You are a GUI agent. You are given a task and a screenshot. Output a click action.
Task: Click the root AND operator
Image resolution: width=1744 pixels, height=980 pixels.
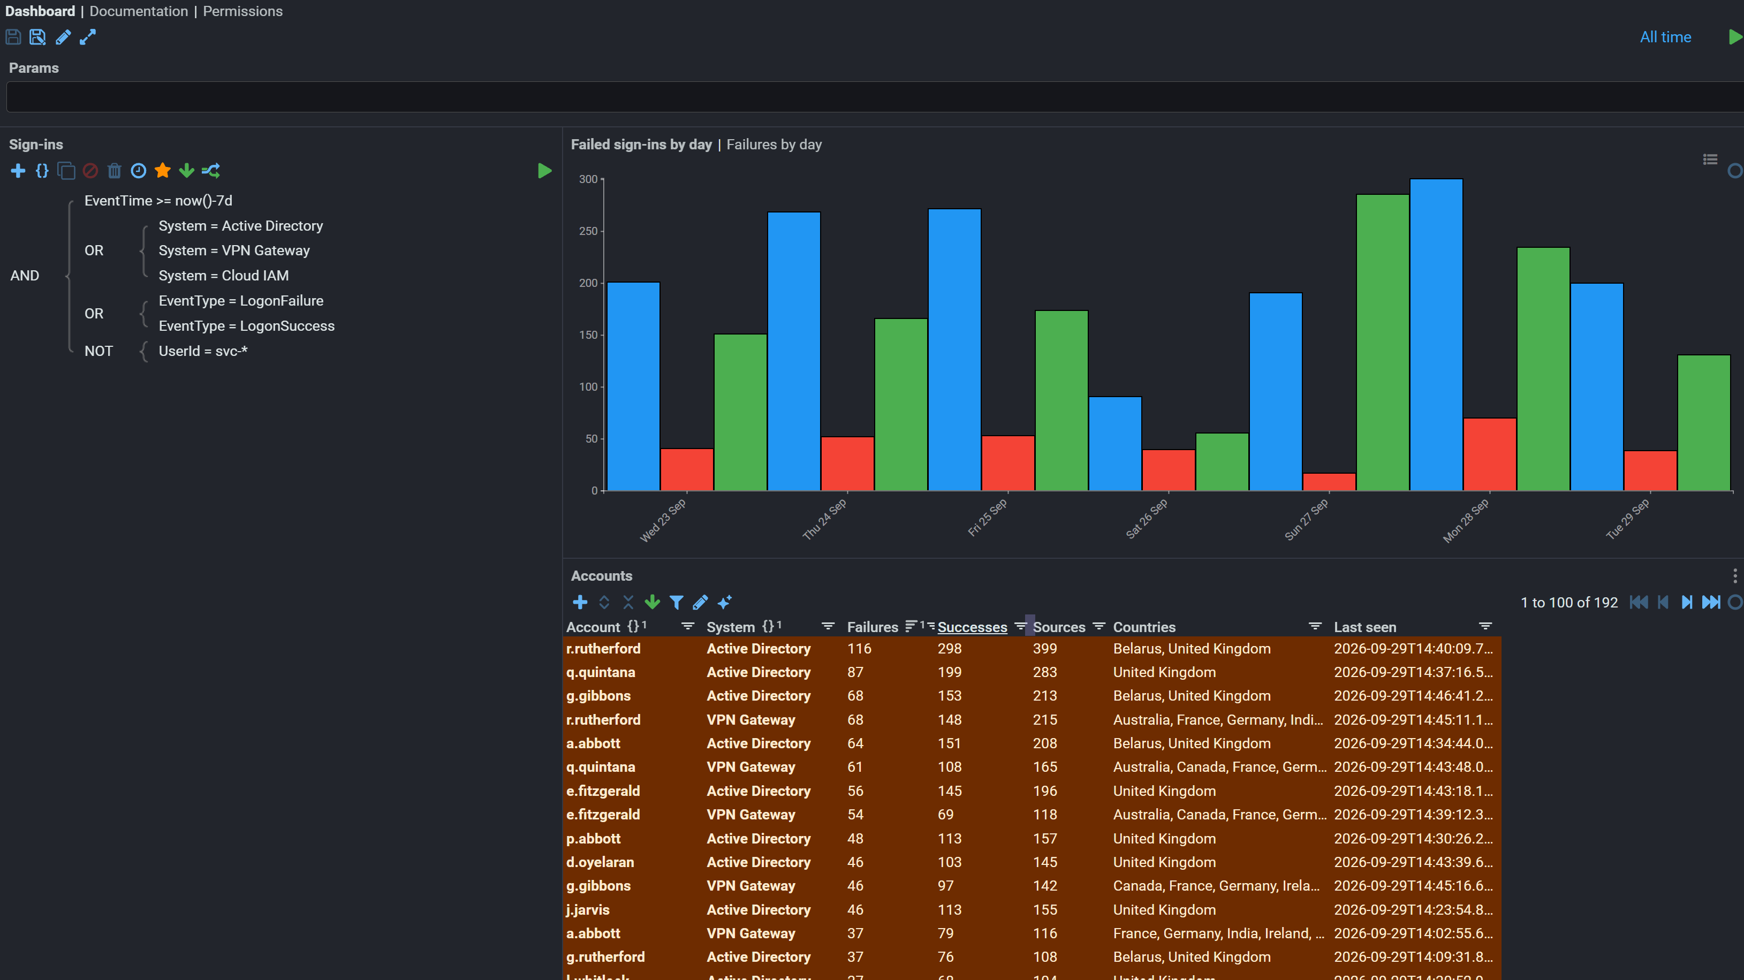pos(25,276)
